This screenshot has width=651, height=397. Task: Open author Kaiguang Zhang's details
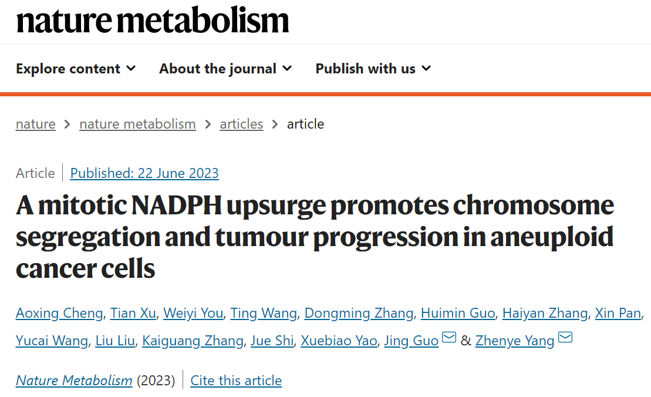193,341
